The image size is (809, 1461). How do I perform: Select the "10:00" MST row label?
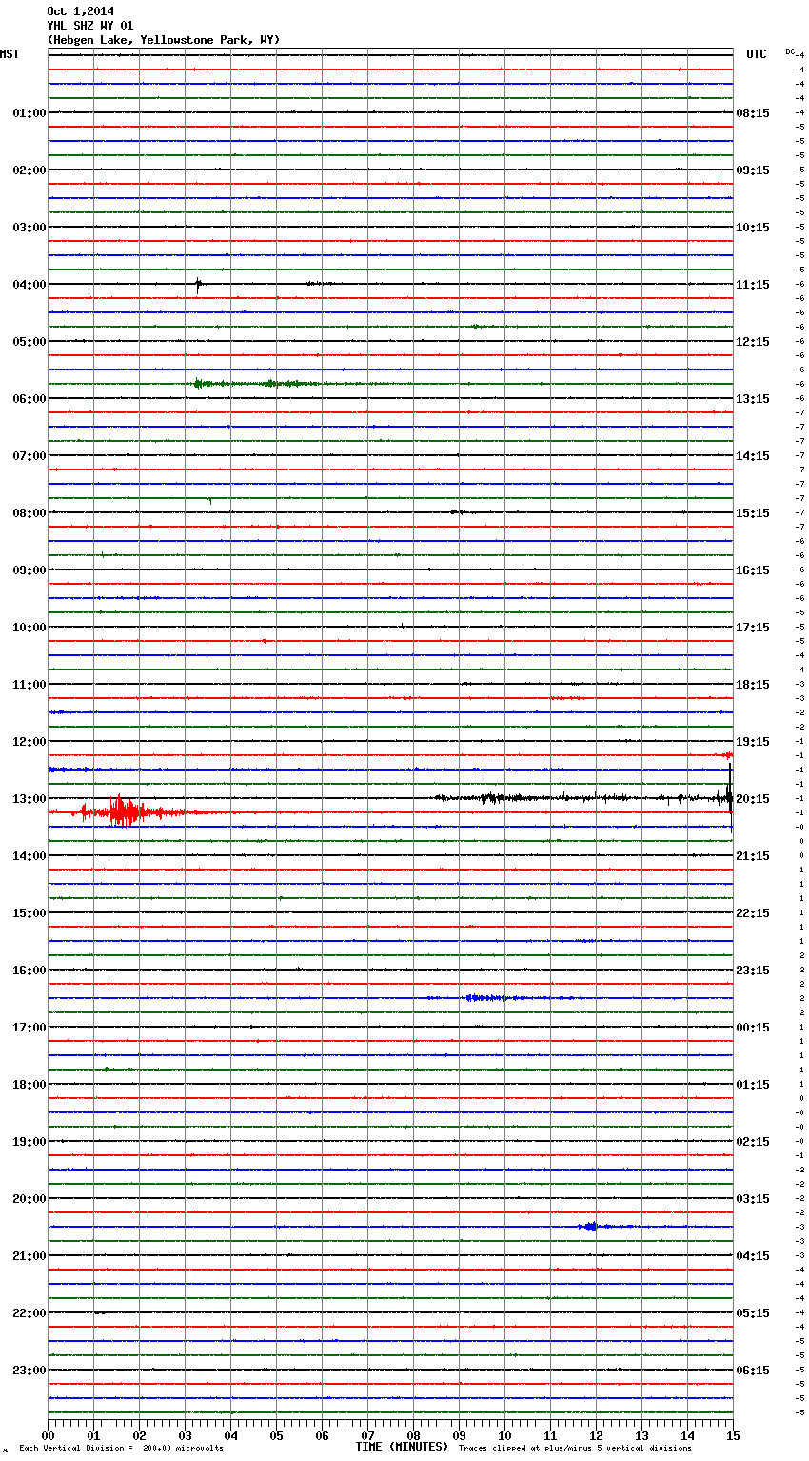tap(30, 628)
